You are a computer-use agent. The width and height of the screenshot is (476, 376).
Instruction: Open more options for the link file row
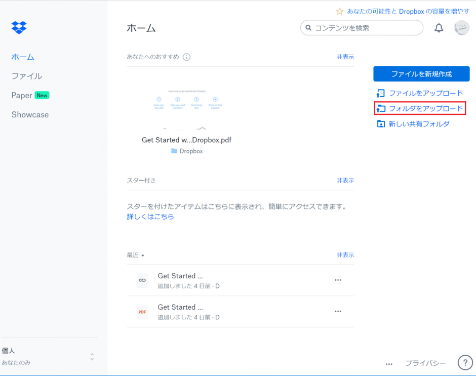pyautogui.click(x=338, y=280)
